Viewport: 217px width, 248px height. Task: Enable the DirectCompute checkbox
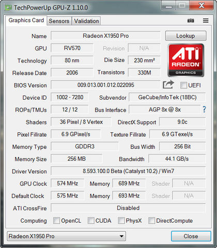151,221
